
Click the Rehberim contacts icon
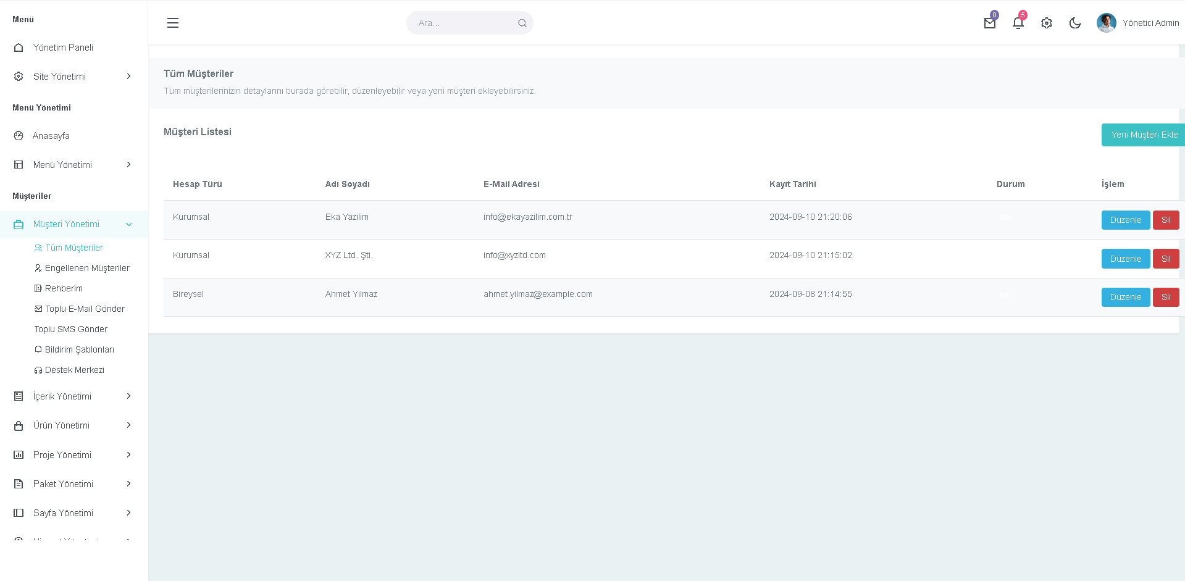pos(38,288)
